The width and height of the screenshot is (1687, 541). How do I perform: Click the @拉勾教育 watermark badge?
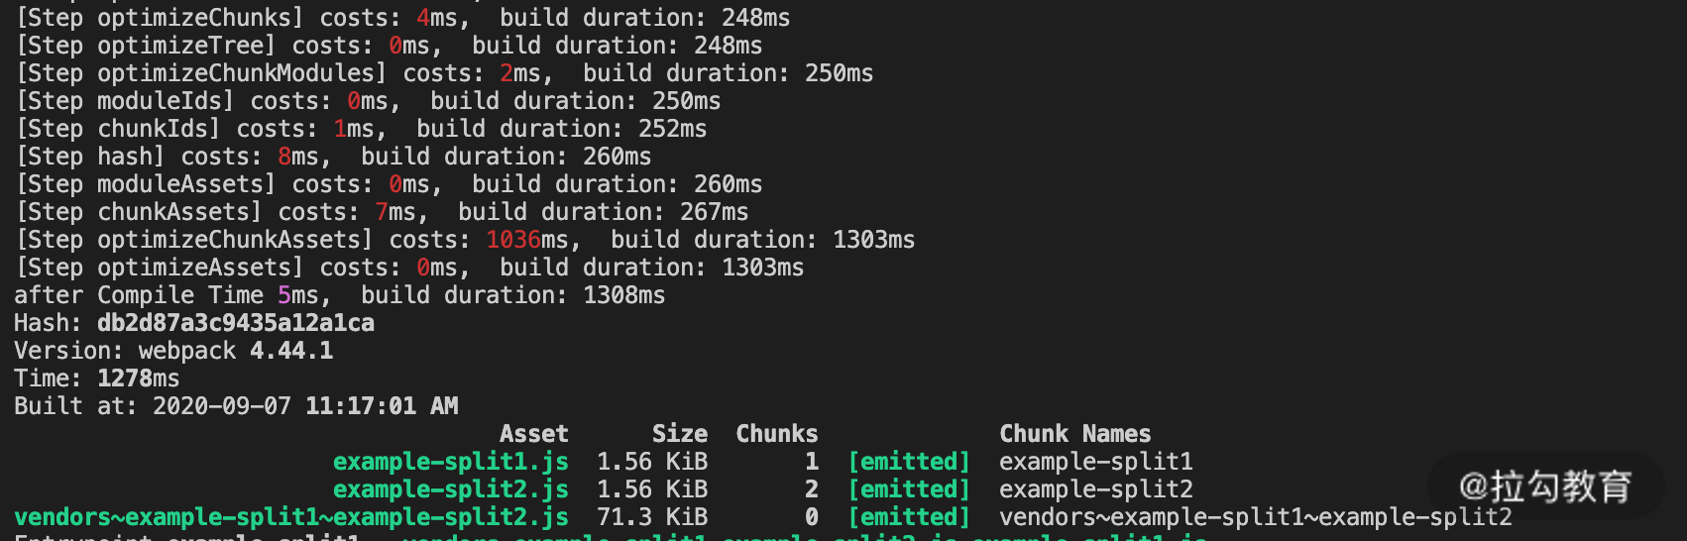click(1545, 487)
